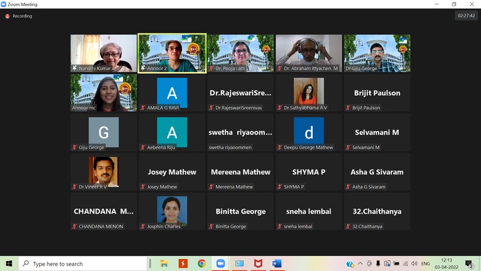
Task: Launch Google Chrome from the taskbar
Action: tap(202, 264)
